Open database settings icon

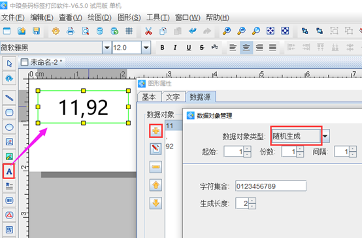(x=100, y=31)
